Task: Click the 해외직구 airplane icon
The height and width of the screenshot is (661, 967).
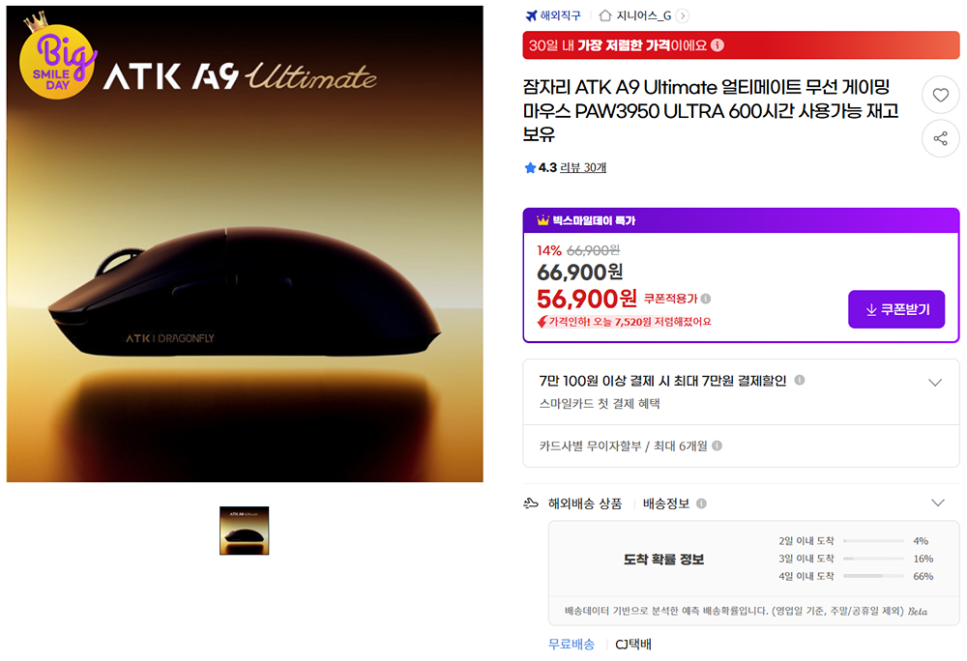Action: click(531, 15)
